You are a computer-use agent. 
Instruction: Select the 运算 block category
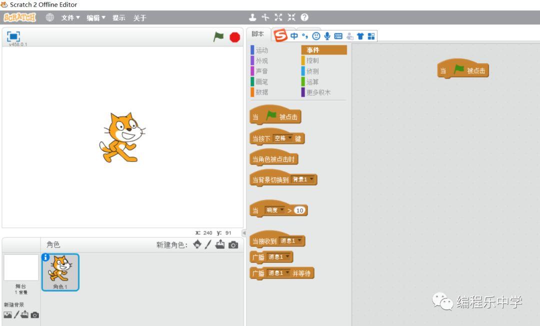[312, 82]
